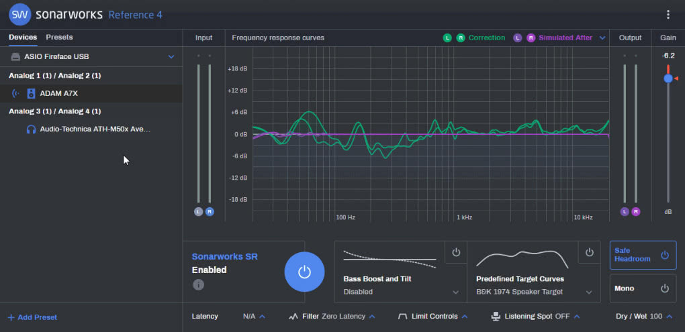The image size is (685, 332).
Task: Open the Simulated After curves dropdown
Action: pos(602,38)
